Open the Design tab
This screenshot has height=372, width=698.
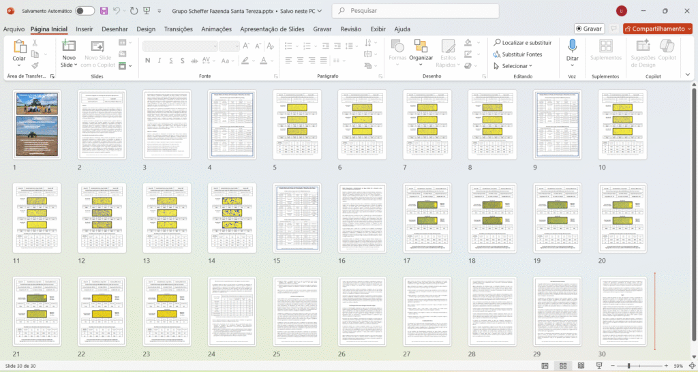point(146,29)
